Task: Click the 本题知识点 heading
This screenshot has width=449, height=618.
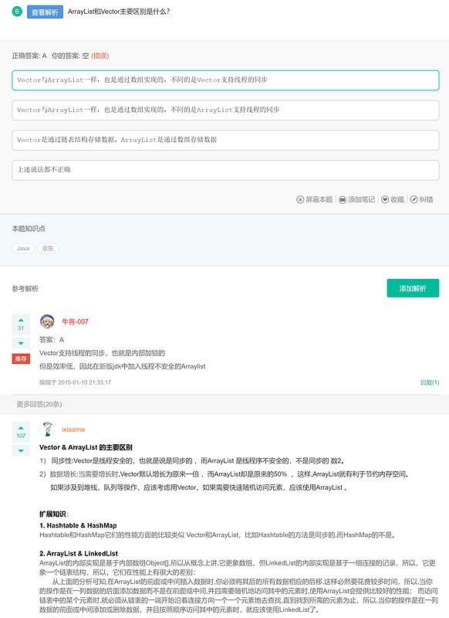Action: tap(29, 229)
